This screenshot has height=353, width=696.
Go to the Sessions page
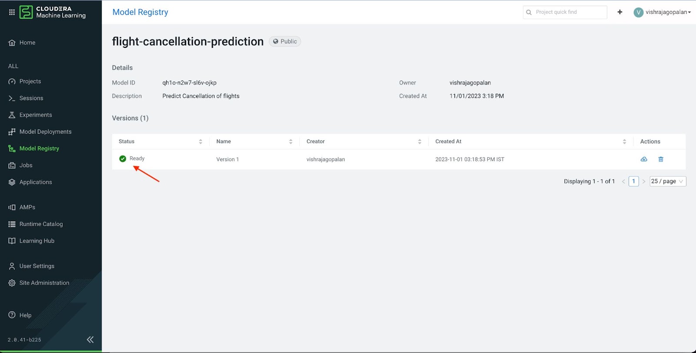pyautogui.click(x=31, y=98)
